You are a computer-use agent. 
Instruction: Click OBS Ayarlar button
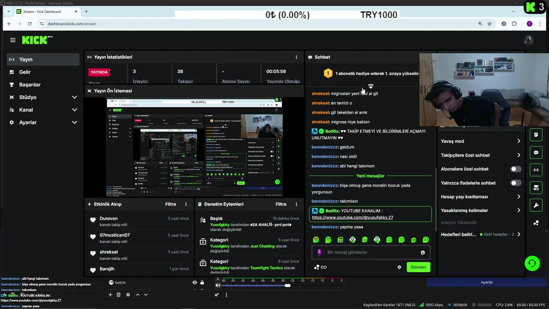[486, 282]
